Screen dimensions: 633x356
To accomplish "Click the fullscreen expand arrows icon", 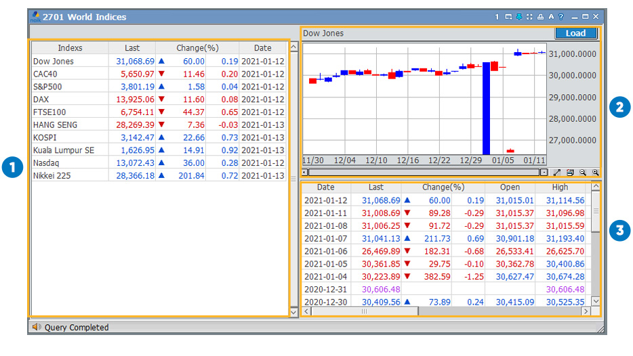I will [x=529, y=16].
